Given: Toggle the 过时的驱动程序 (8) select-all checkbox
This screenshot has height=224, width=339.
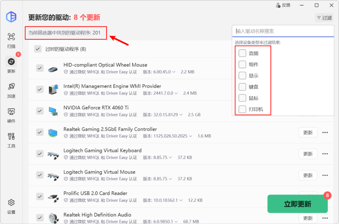Looking at the screenshot, I should tap(38, 49).
